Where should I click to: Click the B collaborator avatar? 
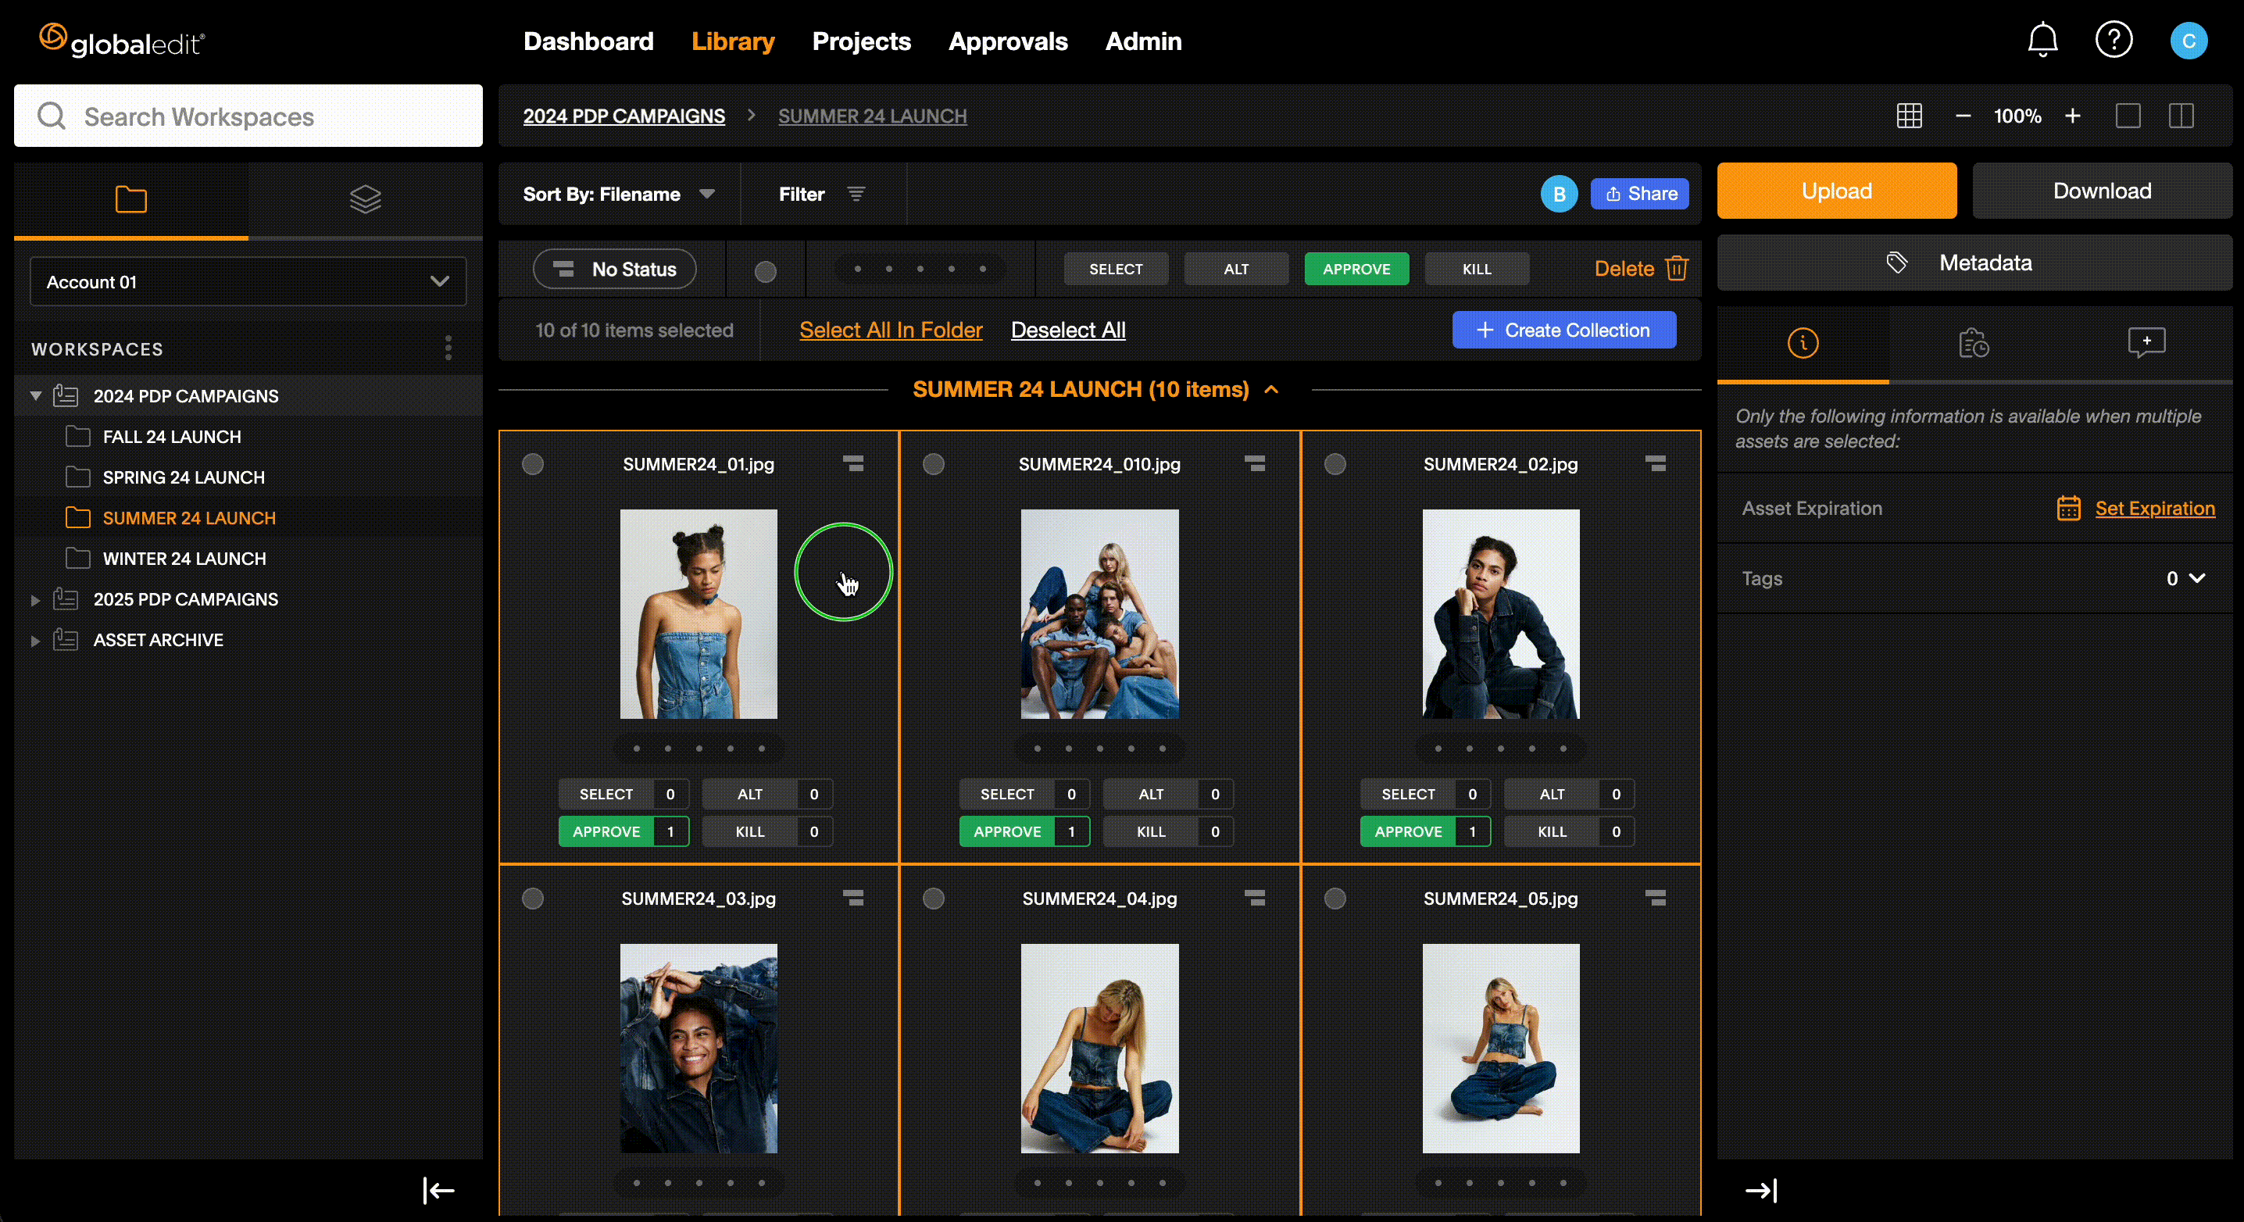click(x=1559, y=195)
